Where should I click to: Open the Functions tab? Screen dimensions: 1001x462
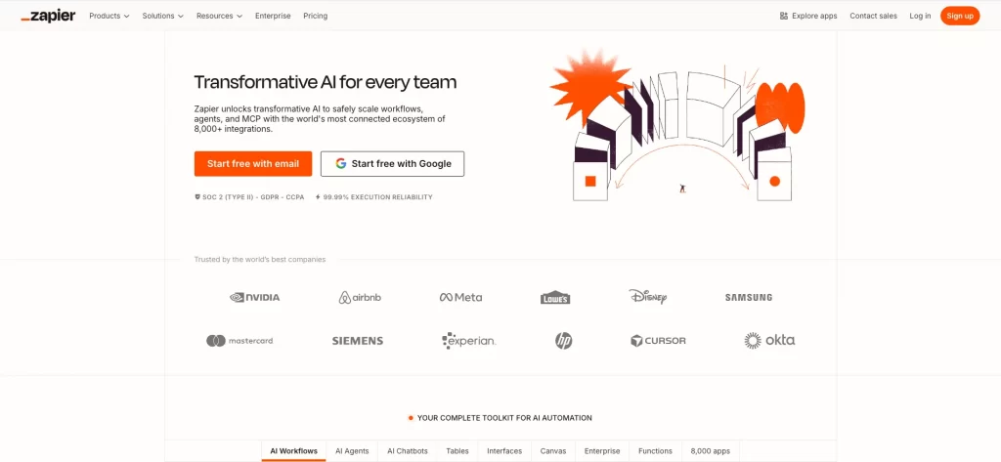tap(655, 451)
